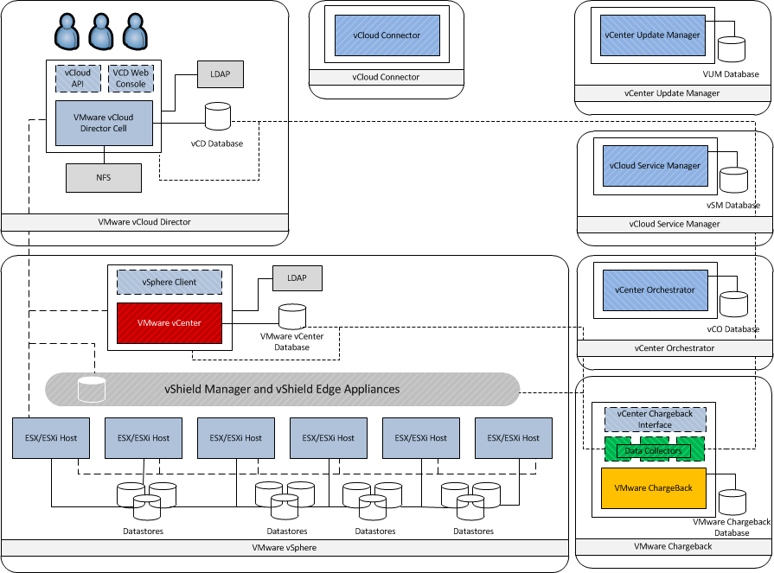
Task: Click the "VMware Chargeback" gray caption bar
Action: (674, 546)
